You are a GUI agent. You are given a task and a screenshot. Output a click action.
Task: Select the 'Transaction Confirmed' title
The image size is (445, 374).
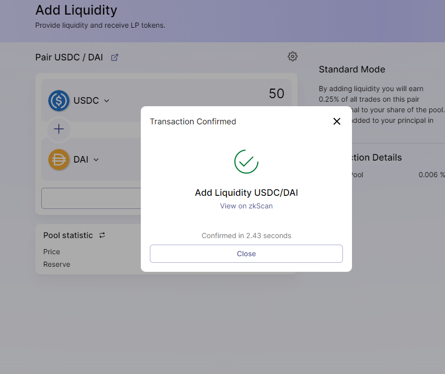193,122
